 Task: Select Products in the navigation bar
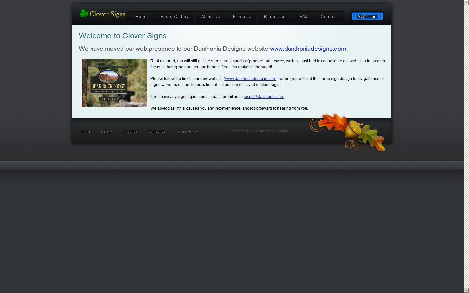(242, 17)
